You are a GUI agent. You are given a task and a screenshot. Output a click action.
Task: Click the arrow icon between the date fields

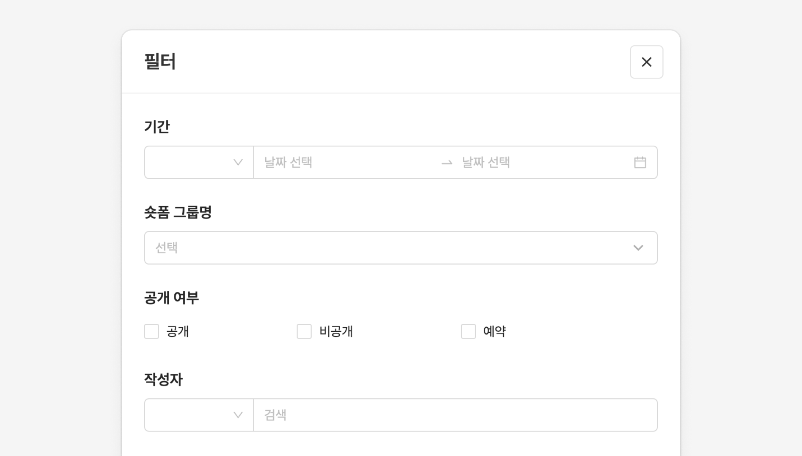tap(447, 163)
